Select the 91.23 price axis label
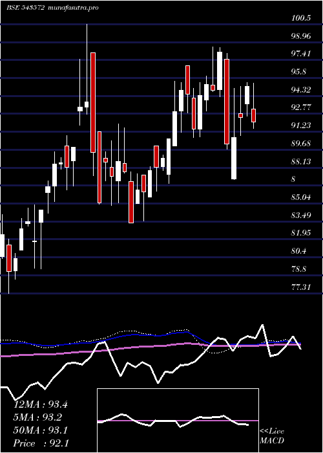This screenshot has width=323, height=453. coord(302,126)
